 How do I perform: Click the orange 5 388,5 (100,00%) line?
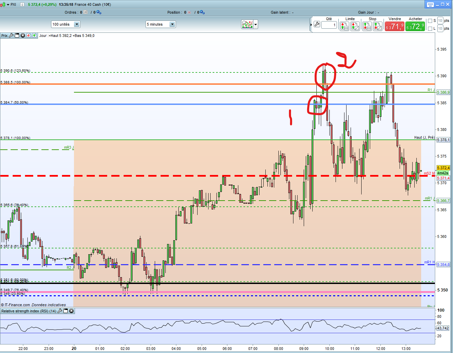pyautogui.click(x=217, y=84)
